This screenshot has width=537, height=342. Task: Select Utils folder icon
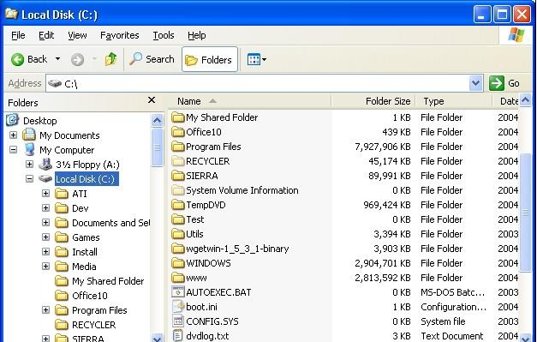click(x=178, y=234)
